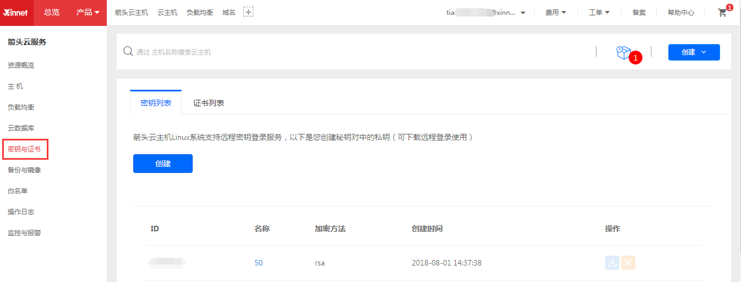This screenshot has width=741, height=282.
Task: Select the 密钥列表 tab
Action: (x=156, y=103)
